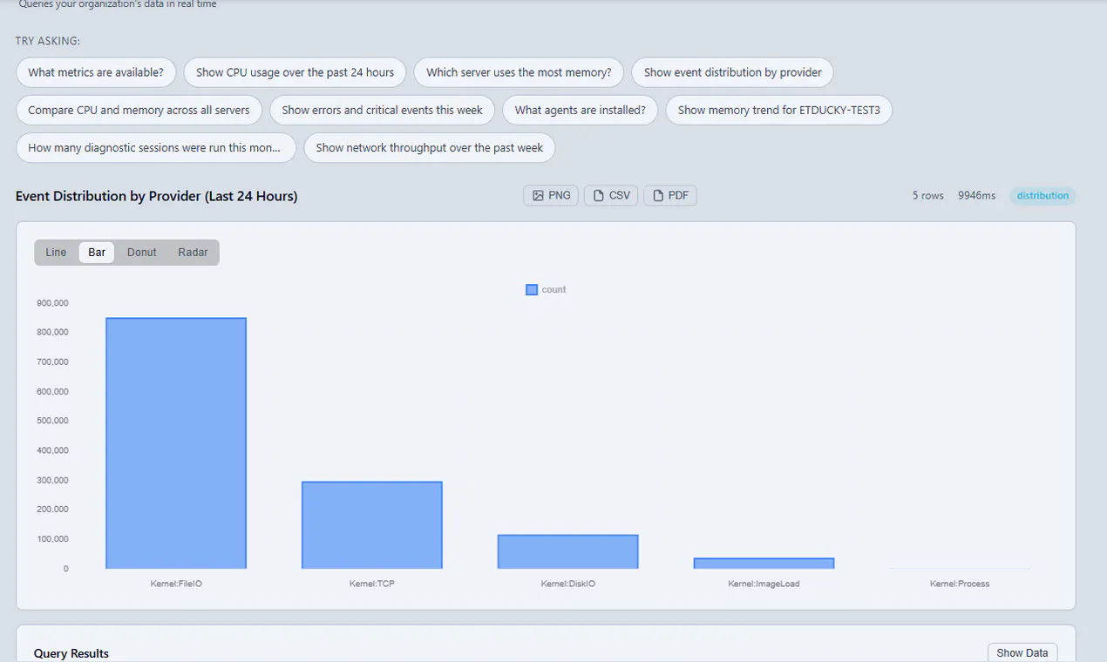Choose 'Show errors and critical events this week'
The height and width of the screenshot is (662, 1107).
coord(383,110)
